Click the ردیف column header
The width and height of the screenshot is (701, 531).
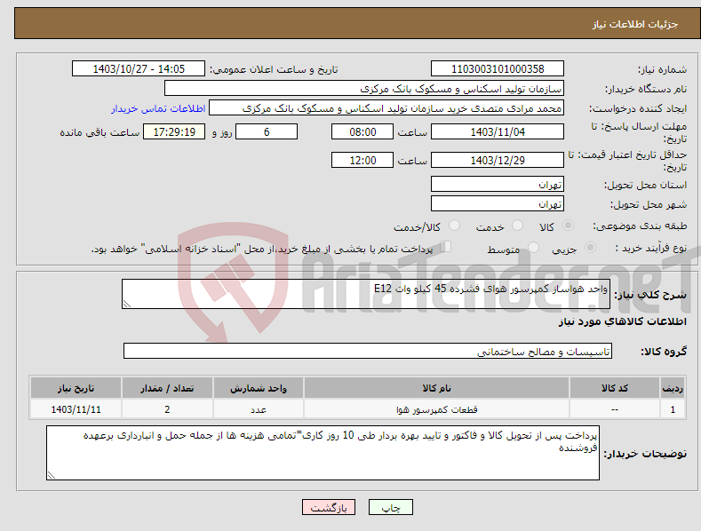(673, 388)
